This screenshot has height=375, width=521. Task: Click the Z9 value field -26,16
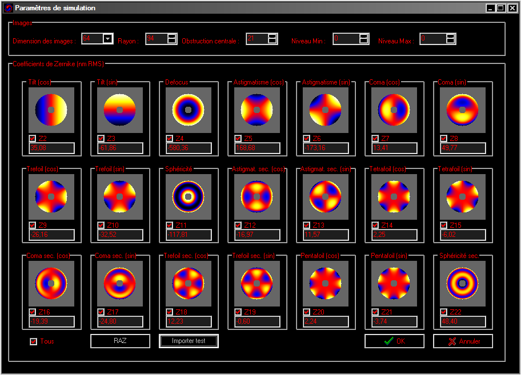pos(51,235)
